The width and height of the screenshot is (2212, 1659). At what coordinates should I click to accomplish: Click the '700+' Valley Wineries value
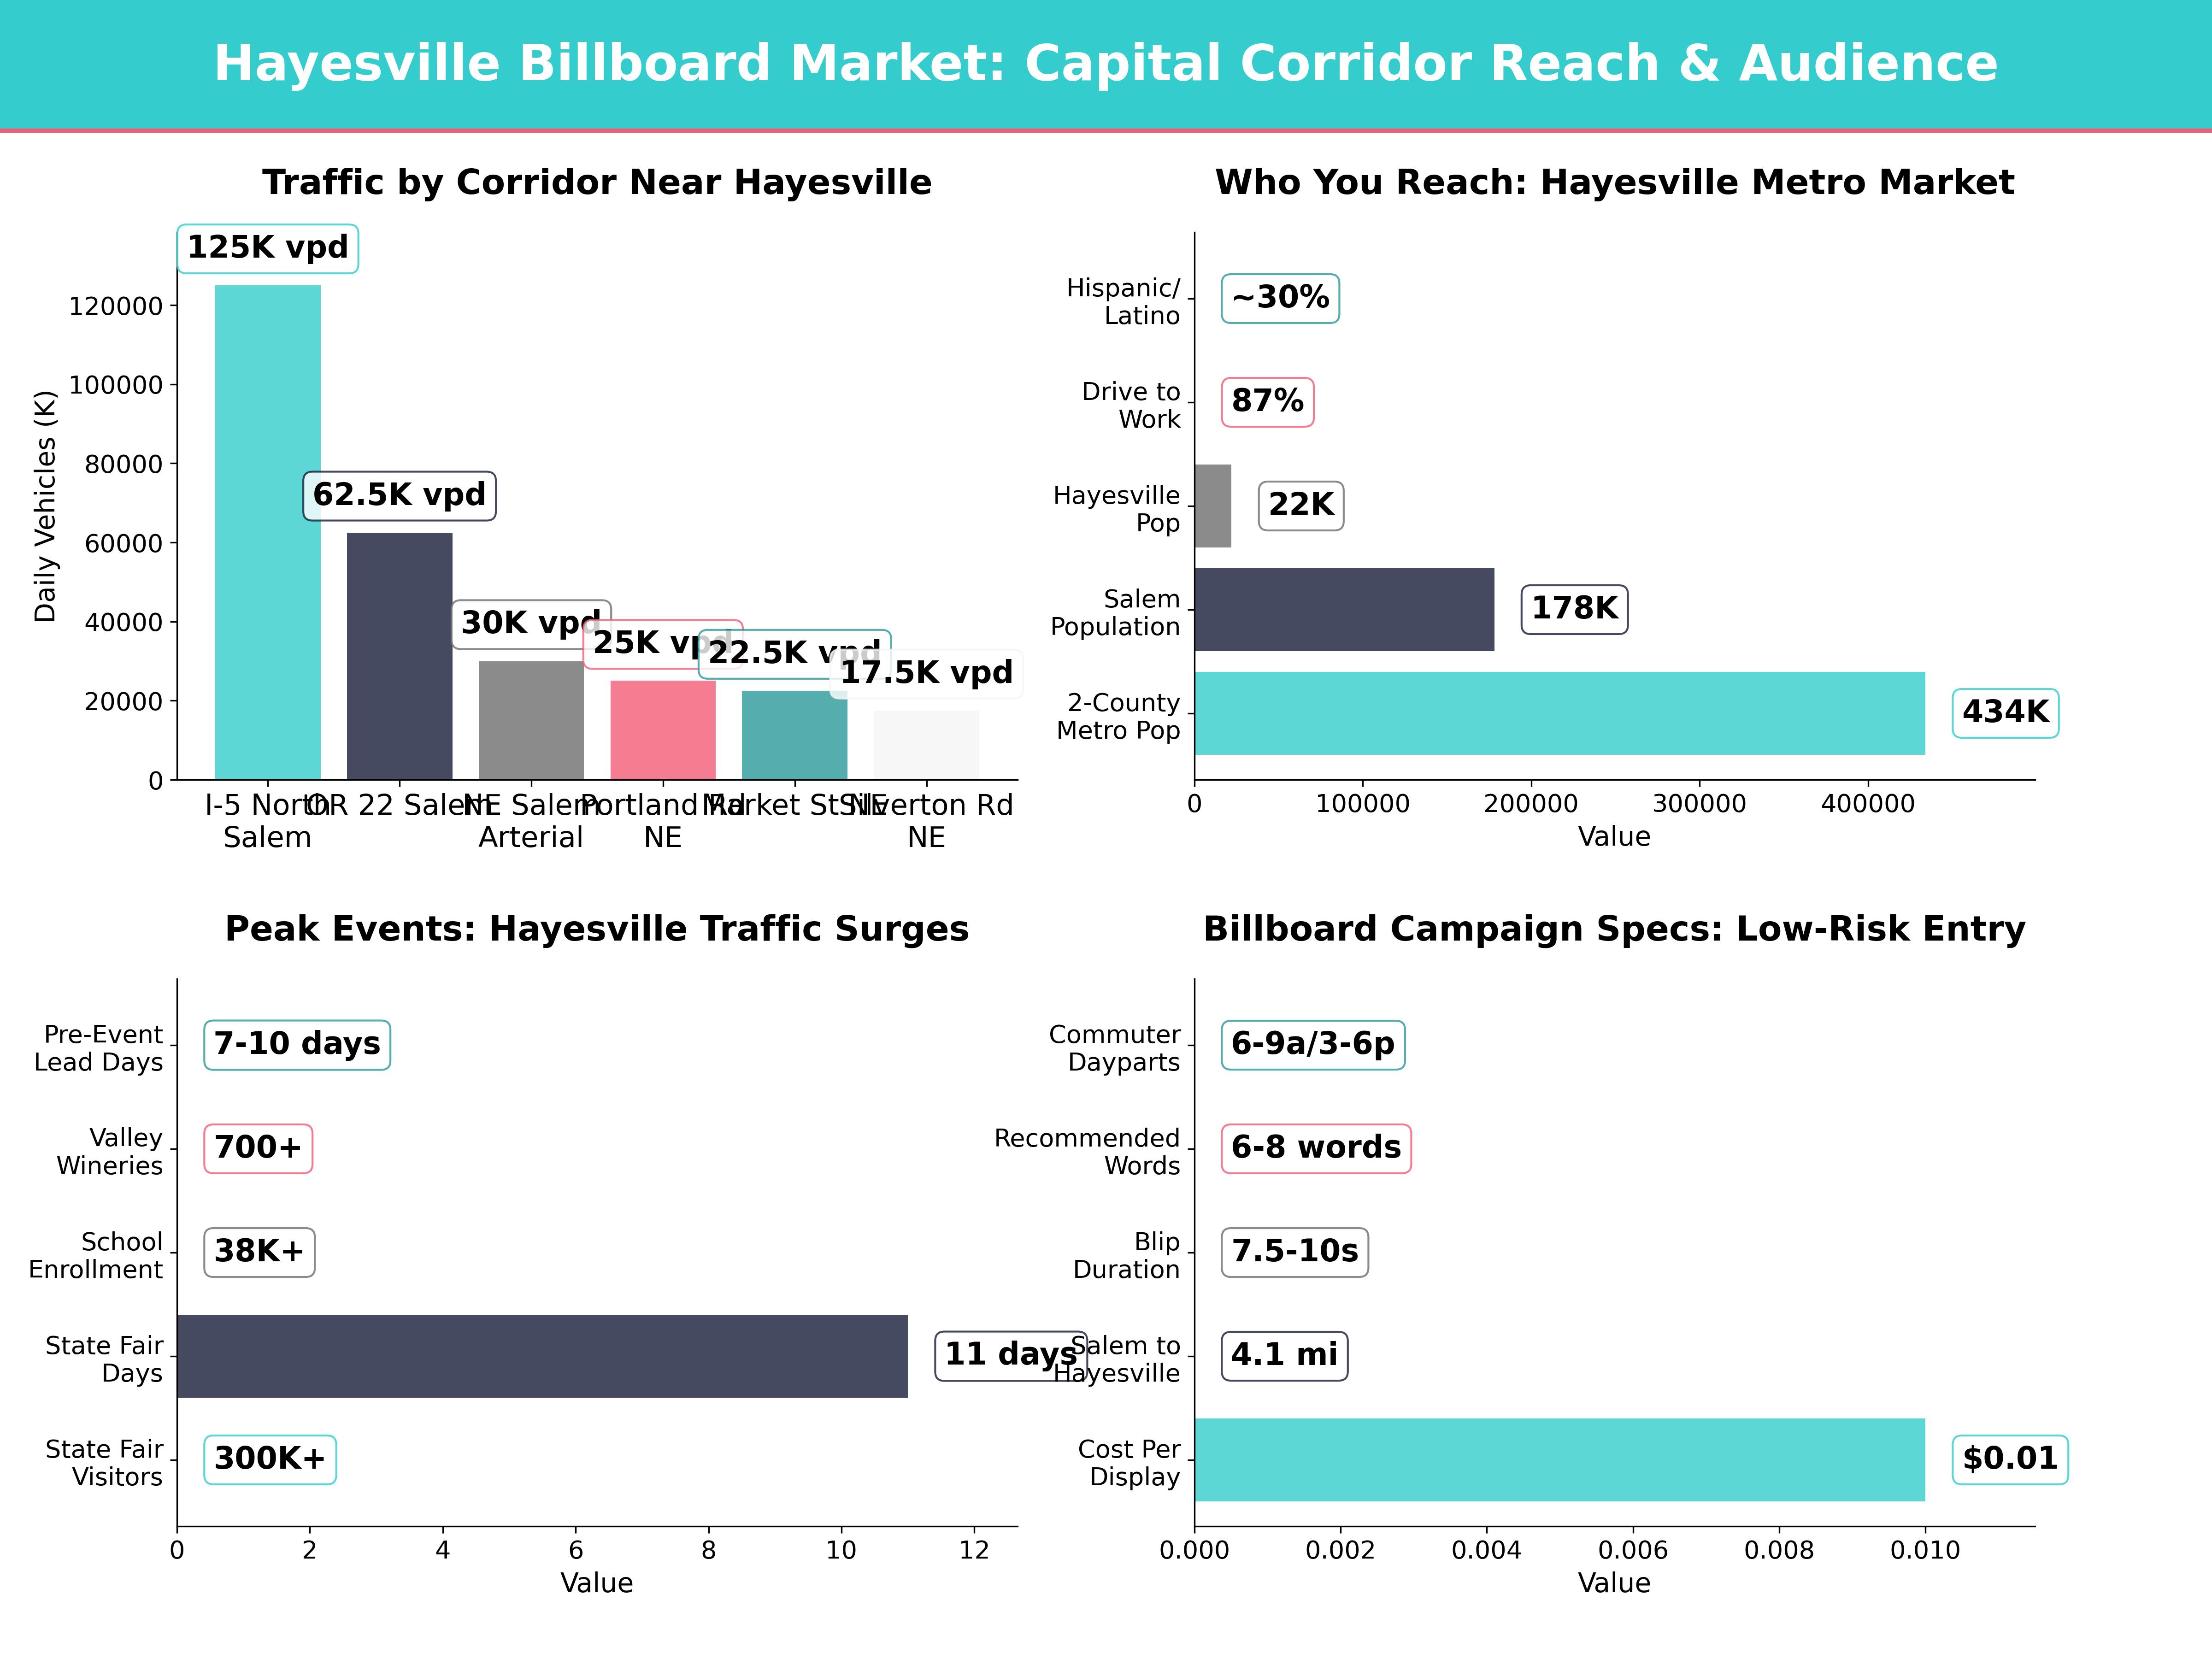click(258, 1148)
